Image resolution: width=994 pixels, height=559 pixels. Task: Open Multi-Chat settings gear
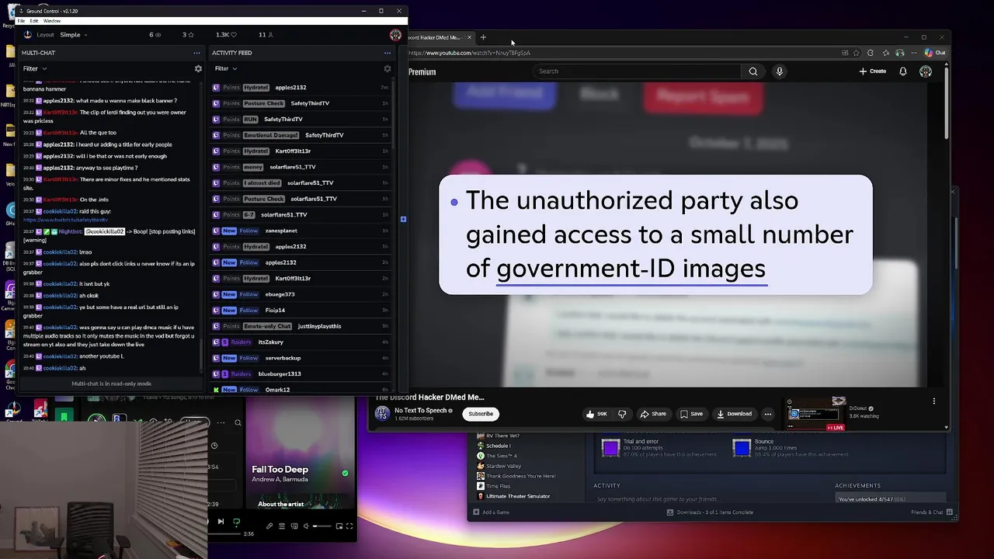[198, 68]
